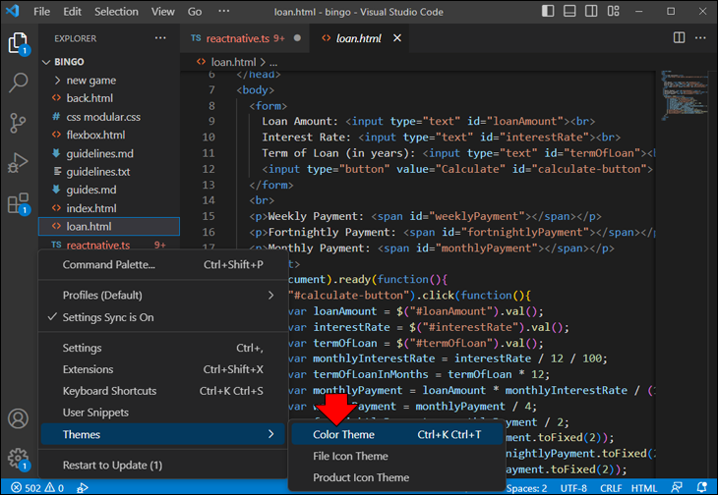Open notifications bell in status bar
This screenshot has width=718, height=495.
click(x=701, y=488)
